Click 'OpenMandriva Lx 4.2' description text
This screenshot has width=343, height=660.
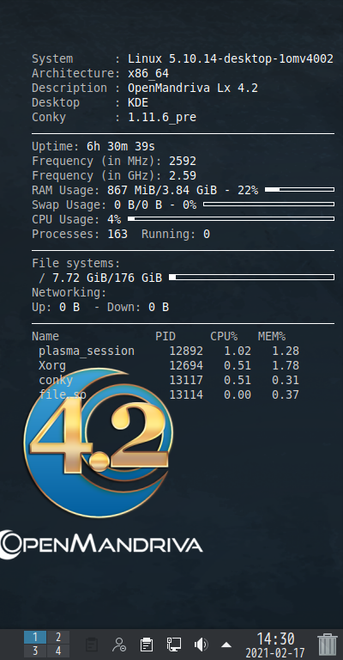click(193, 89)
